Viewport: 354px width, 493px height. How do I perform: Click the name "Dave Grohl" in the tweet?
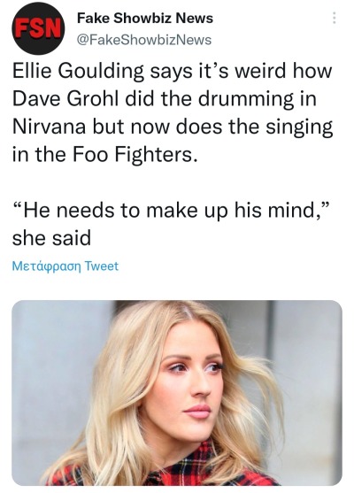65,99
